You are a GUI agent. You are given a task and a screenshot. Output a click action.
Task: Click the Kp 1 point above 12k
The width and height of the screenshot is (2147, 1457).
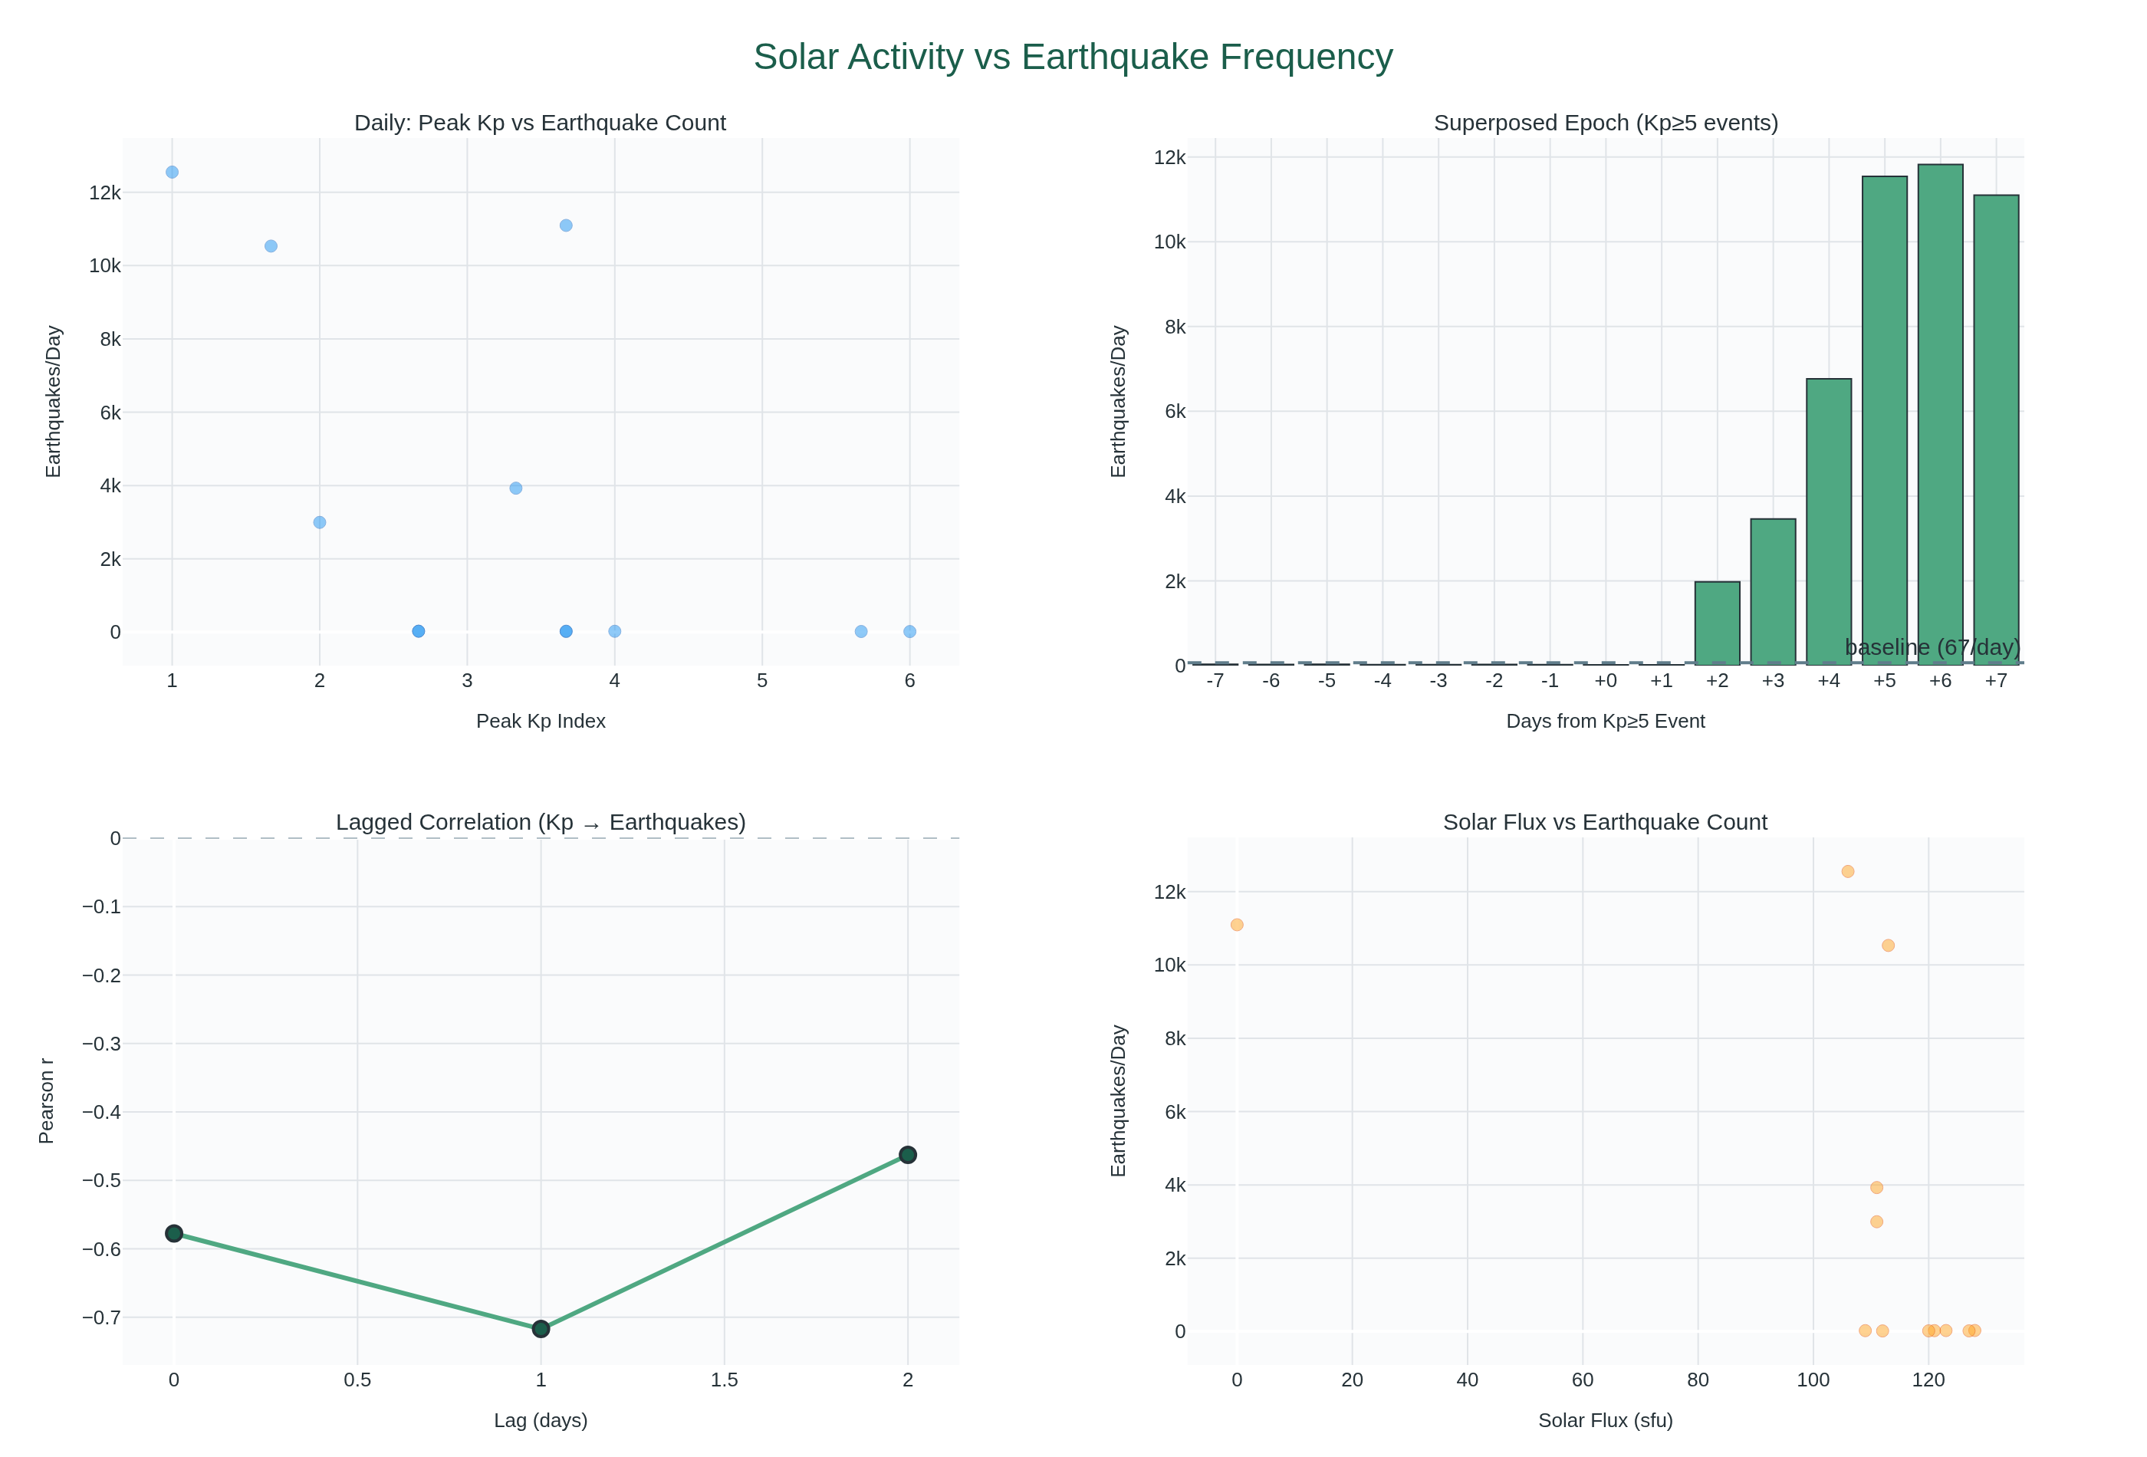point(172,172)
